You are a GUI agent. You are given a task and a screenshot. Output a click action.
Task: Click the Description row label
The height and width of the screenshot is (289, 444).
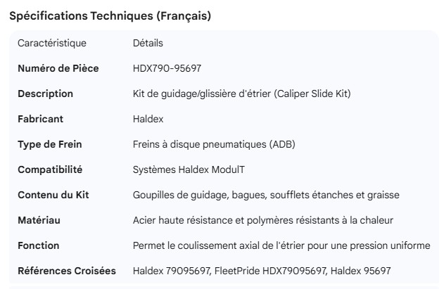(x=45, y=94)
